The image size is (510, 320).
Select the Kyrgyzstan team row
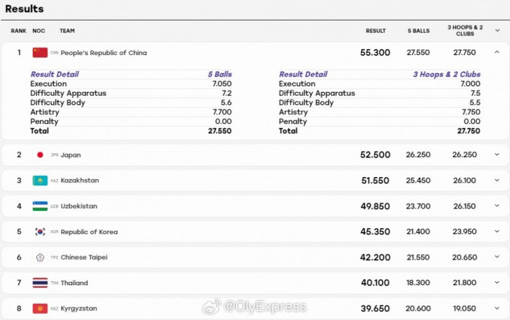pos(255,308)
